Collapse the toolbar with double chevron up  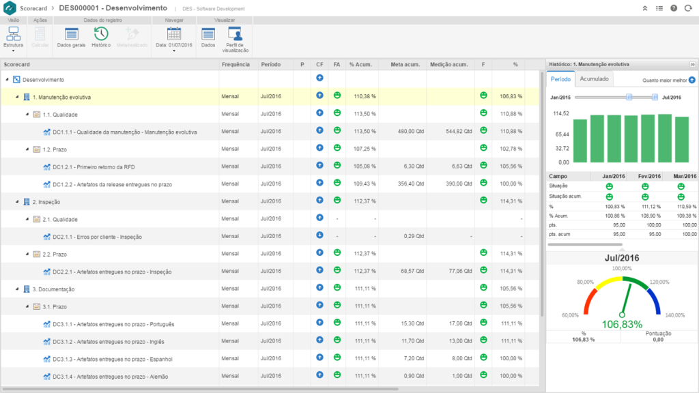[x=645, y=8]
